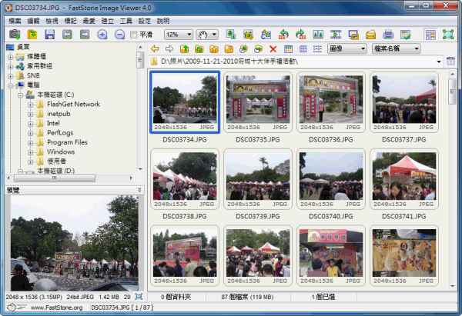Image resolution: width=462 pixels, height=316 pixels.
Task: Expand the Program Files folder node
Action: coord(30,142)
